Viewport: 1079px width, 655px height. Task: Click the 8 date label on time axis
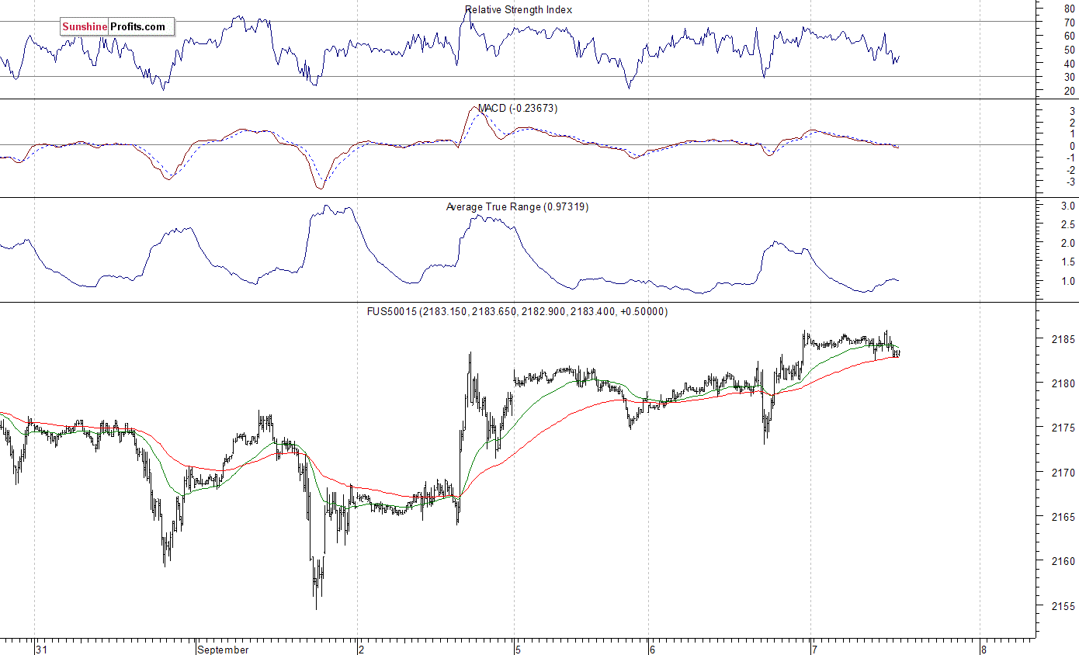(984, 650)
